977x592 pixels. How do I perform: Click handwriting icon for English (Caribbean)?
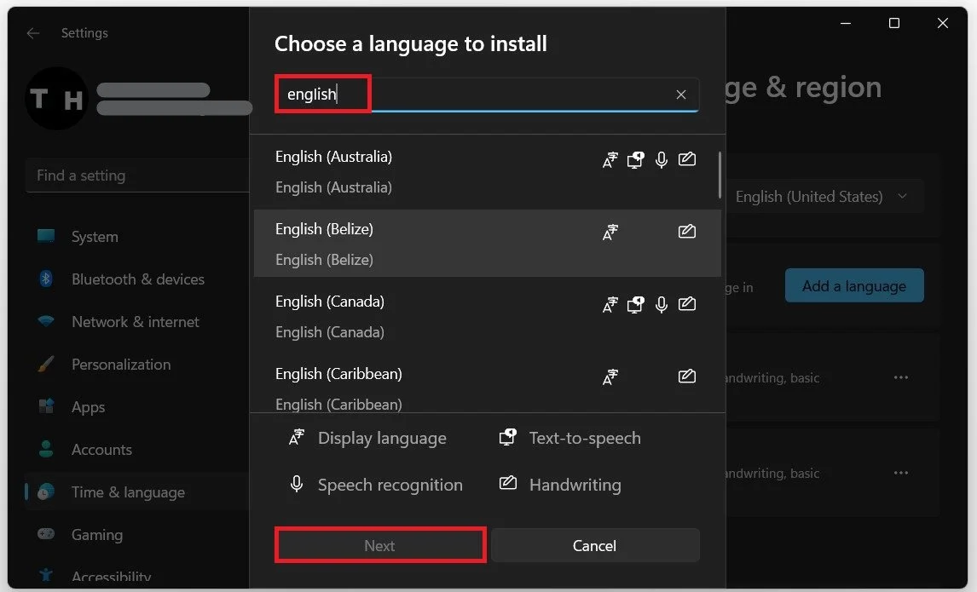687,376
